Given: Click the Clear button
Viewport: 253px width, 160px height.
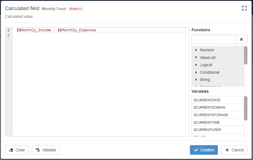Looking at the screenshot, I should [17, 150].
